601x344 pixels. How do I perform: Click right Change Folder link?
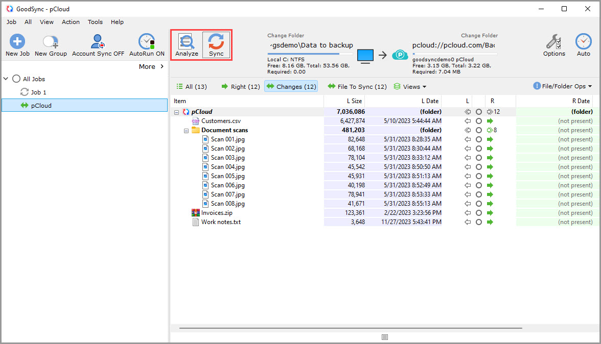point(479,35)
